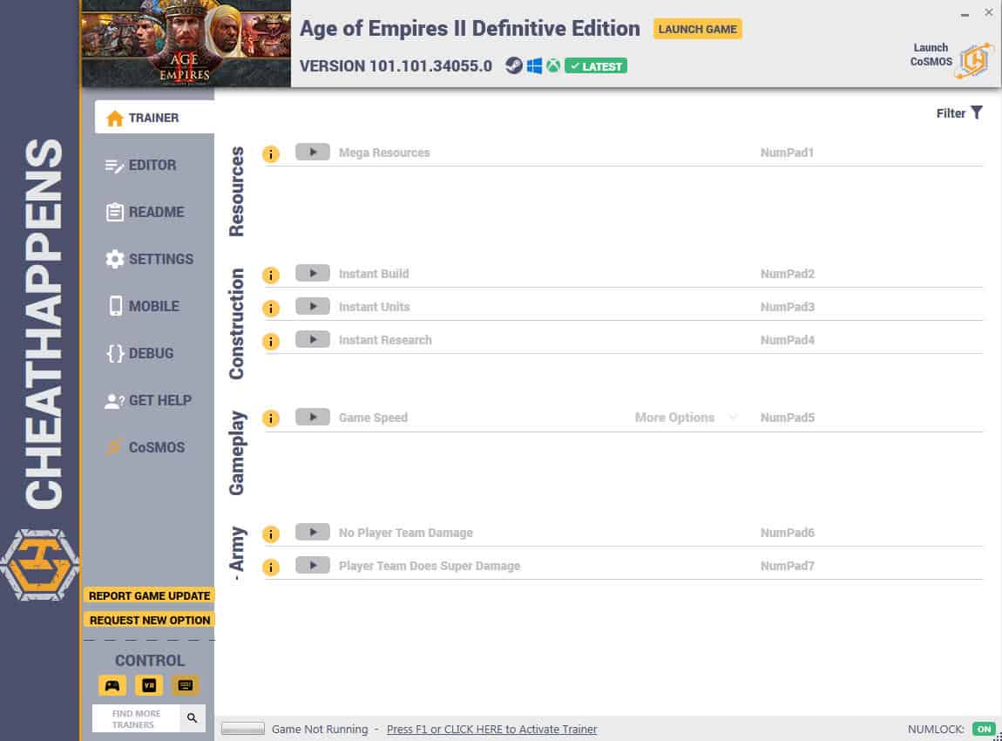
Task: Select VR control mode icon
Action: [x=149, y=685]
